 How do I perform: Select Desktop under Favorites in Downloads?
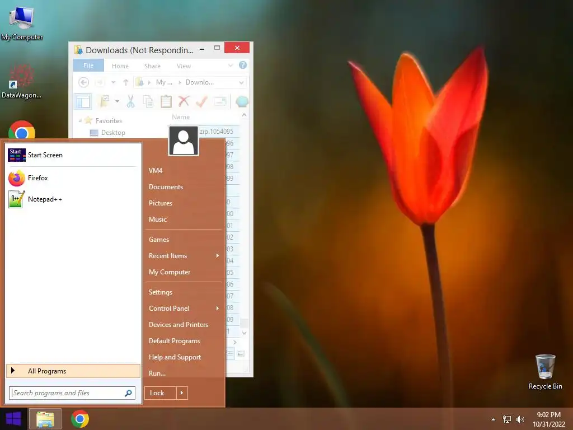point(113,133)
